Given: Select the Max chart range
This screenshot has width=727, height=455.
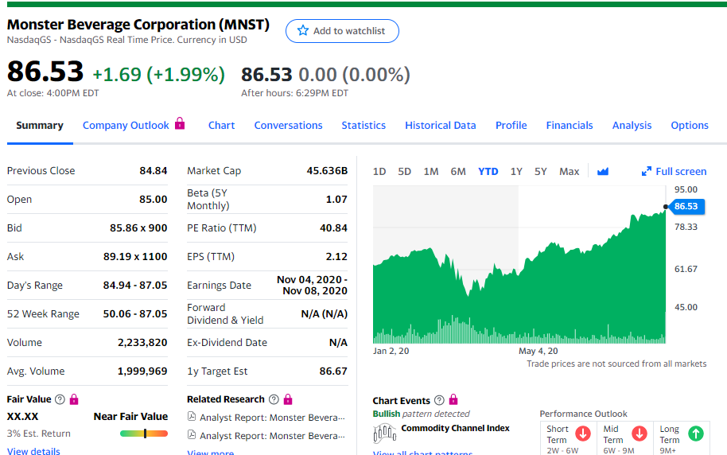Looking at the screenshot, I should click(569, 171).
